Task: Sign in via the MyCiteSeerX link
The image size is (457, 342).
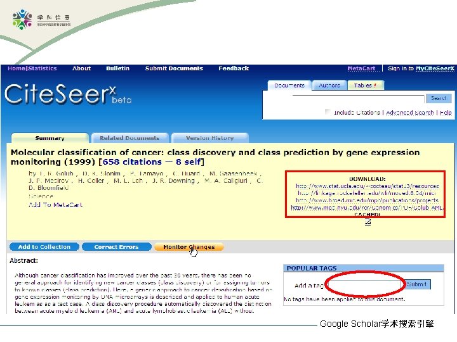Action: coord(435,68)
